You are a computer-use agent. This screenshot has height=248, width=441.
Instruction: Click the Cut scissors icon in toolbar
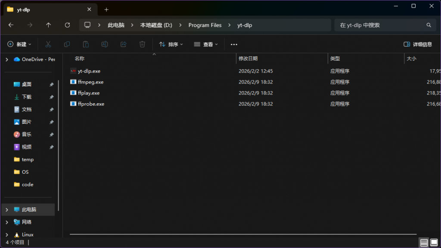point(48,44)
